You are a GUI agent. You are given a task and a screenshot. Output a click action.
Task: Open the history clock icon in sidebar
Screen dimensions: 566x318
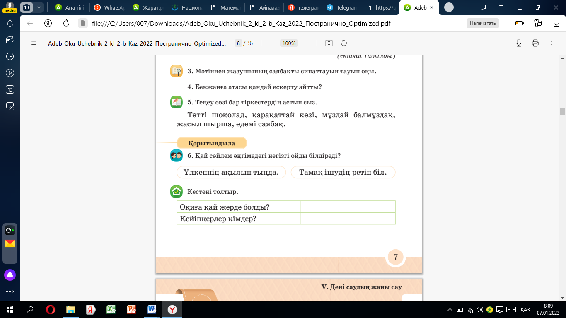tap(10, 56)
